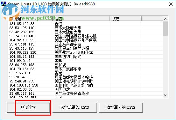The image size is (176, 120).
Task: Select row 72.246.91.235
Action: (86, 81)
